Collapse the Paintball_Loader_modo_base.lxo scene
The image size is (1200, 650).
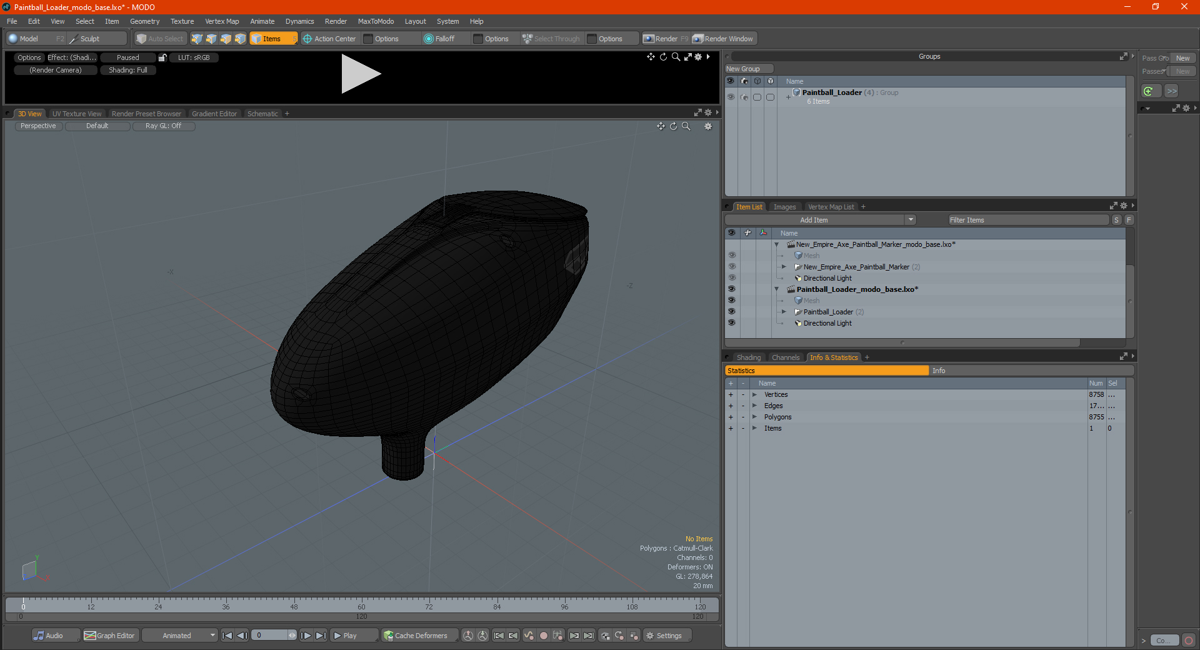pos(776,289)
